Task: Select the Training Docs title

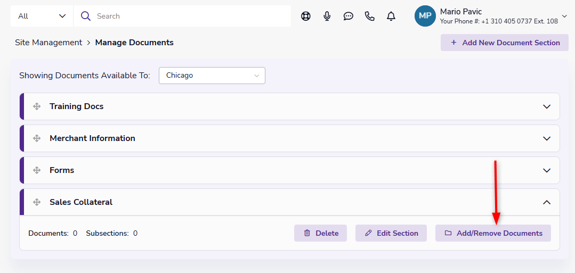Action: pyautogui.click(x=77, y=106)
